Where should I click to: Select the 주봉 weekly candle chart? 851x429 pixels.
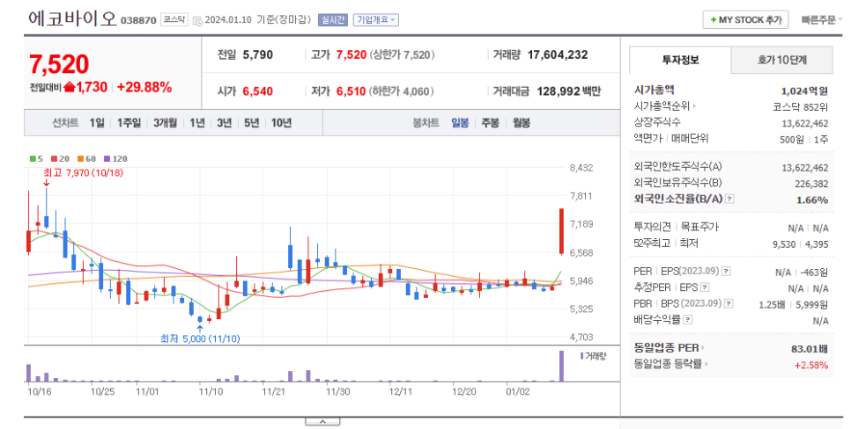[490, 123]
